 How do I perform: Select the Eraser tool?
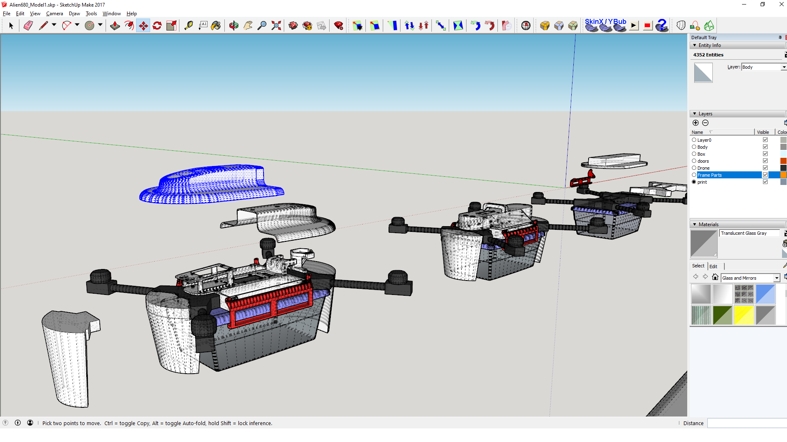click(28, 26)
